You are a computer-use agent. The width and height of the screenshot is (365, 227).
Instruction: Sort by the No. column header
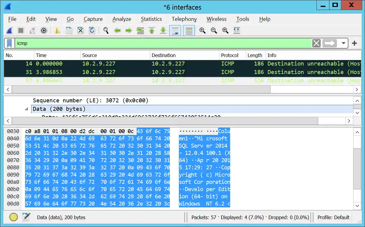pyautogui.click(x=19, y=55)
